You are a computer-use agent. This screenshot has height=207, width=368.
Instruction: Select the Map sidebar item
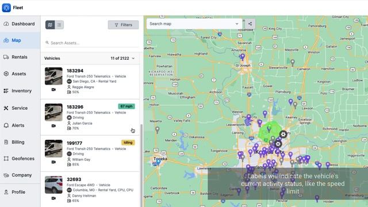pyautogui.click(x=20, y=40)
